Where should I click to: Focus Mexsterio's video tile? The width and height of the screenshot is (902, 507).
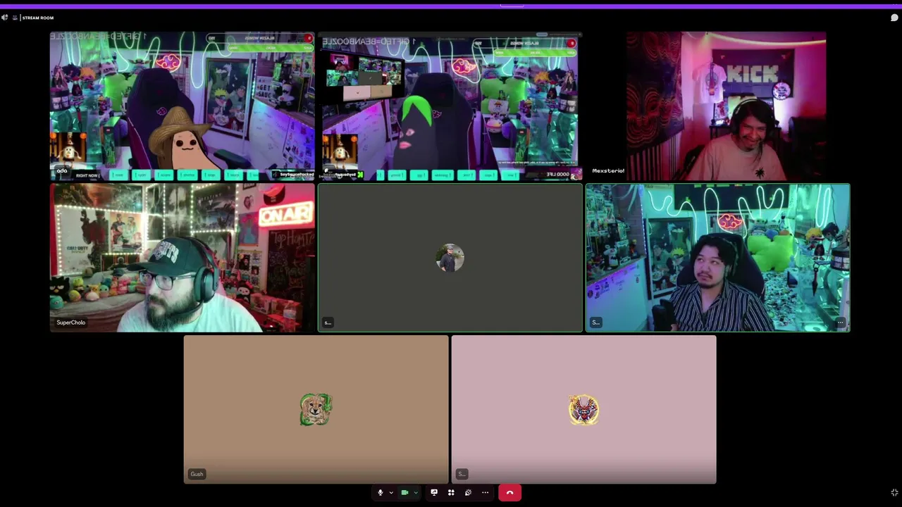[719, 106]
